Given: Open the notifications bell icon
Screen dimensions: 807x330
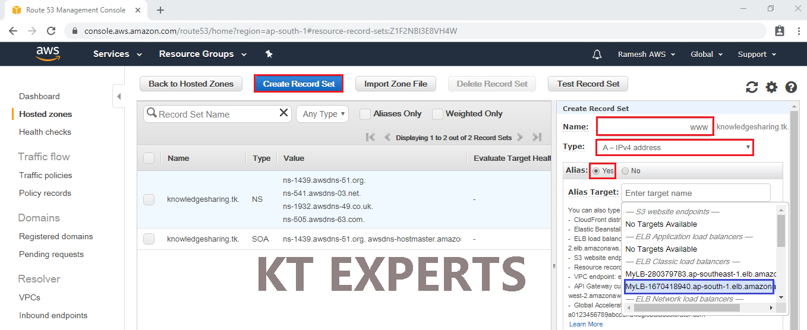Looking at the screenshot, I should click(x=597, y=54).
